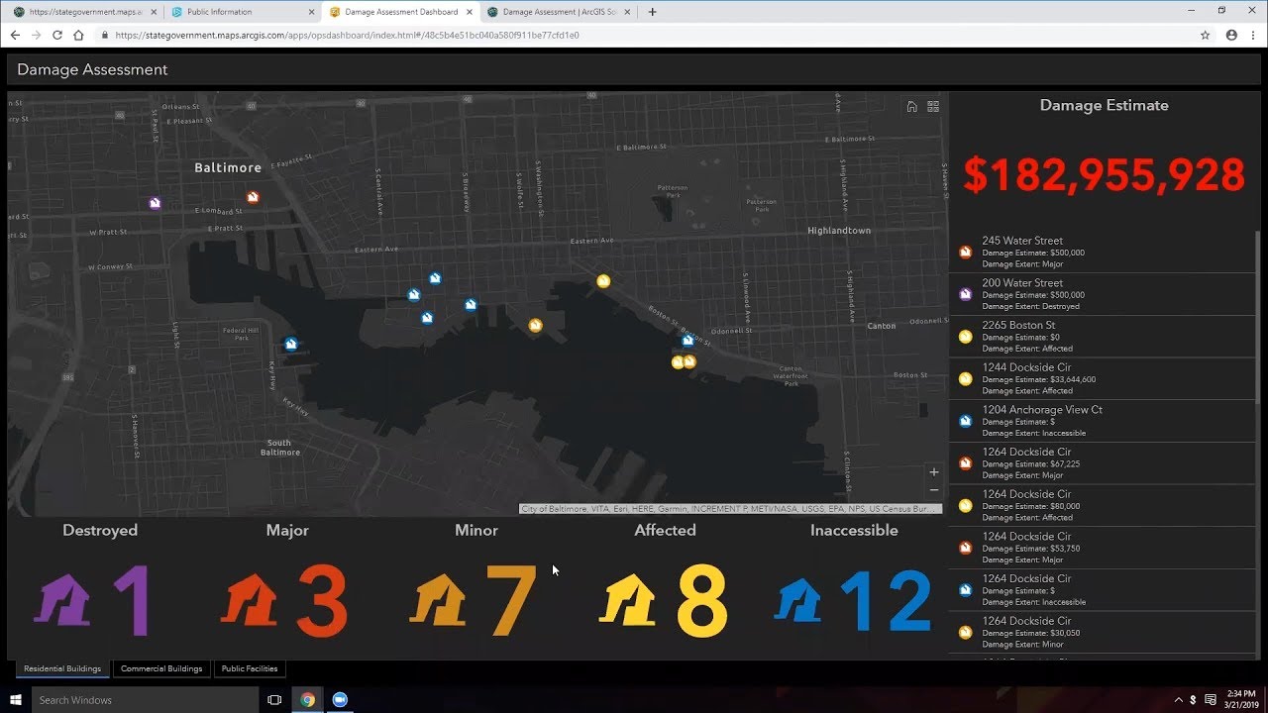Click the yellow circle icon for 2265 Boston St
Screen dimensions: 1268x713
click(965, 337)
